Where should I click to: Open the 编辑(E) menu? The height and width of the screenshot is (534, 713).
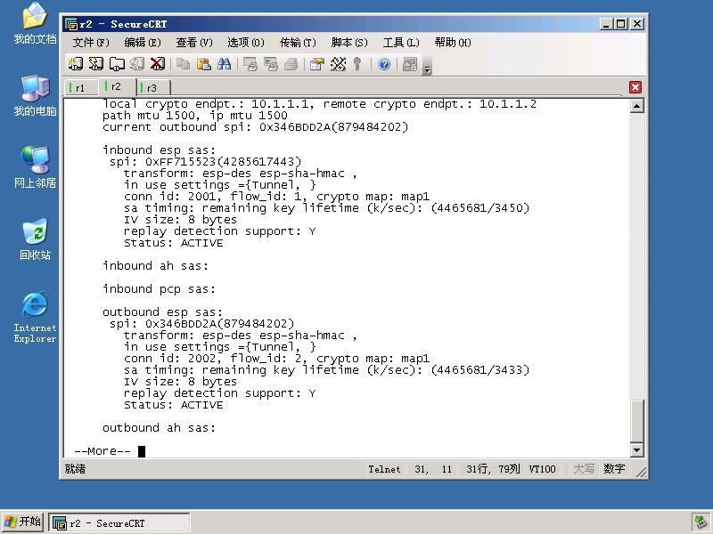143,43
